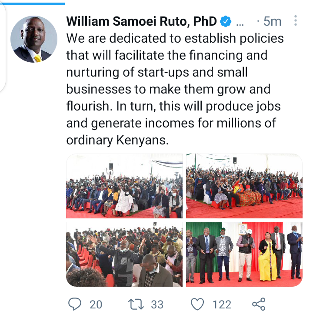Viewport: 313px width, 318px height.
Task: Open the three-dot tweet options menu
Action: point(296,20)
